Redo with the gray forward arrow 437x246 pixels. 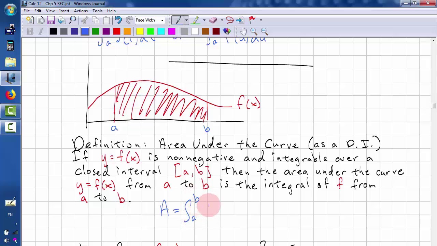(129, 20)
